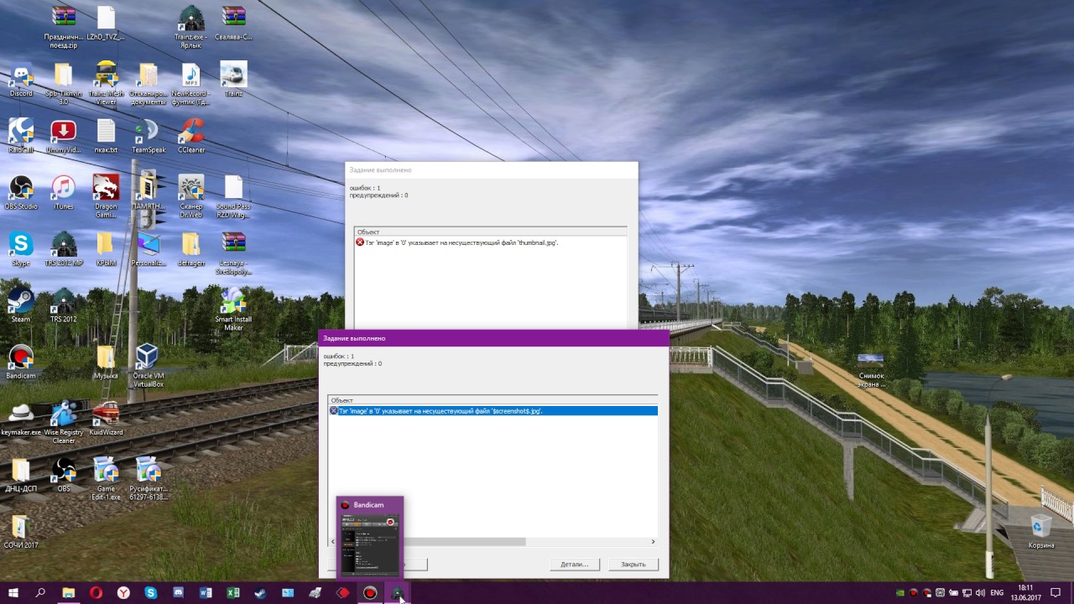Select the Снимок экрана desktop file
The image size is (1074, 604).
[872, 369]
